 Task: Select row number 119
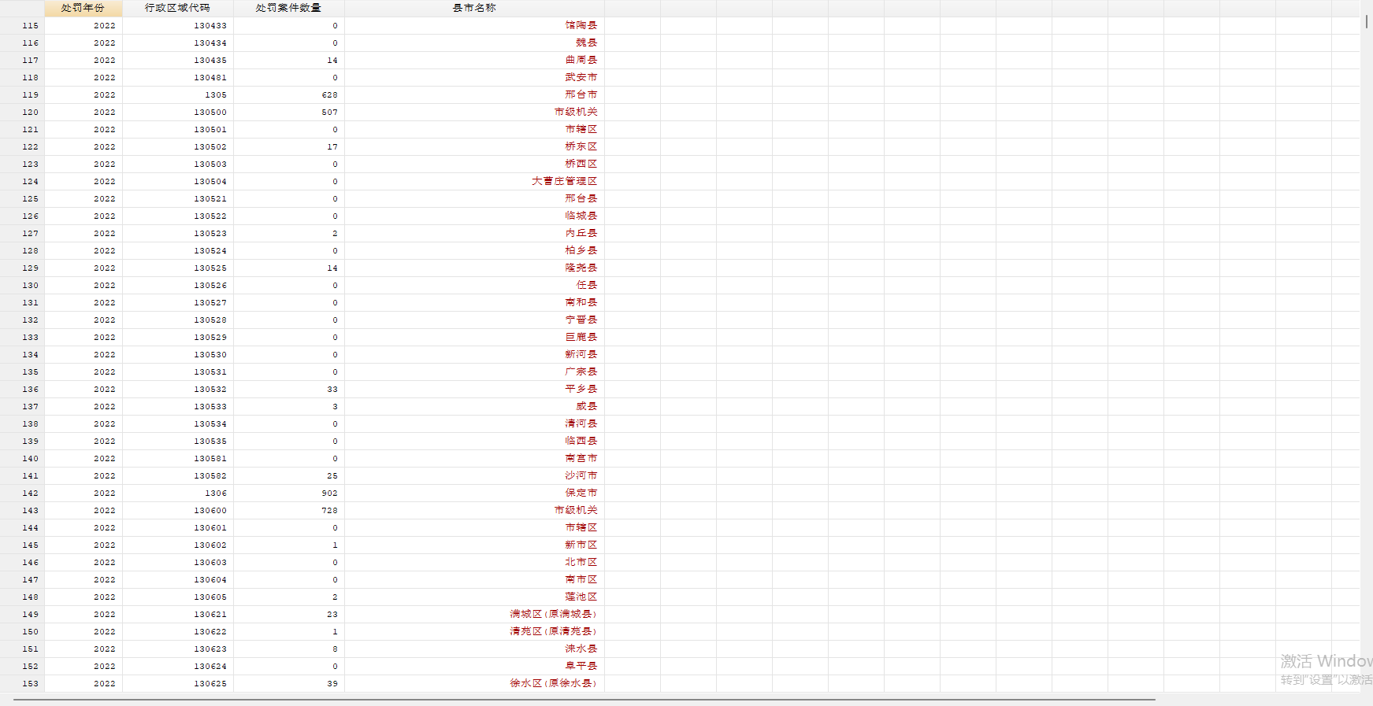[22, 95]
